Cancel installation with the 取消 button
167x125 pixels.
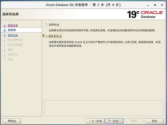[x=155, y=121]
